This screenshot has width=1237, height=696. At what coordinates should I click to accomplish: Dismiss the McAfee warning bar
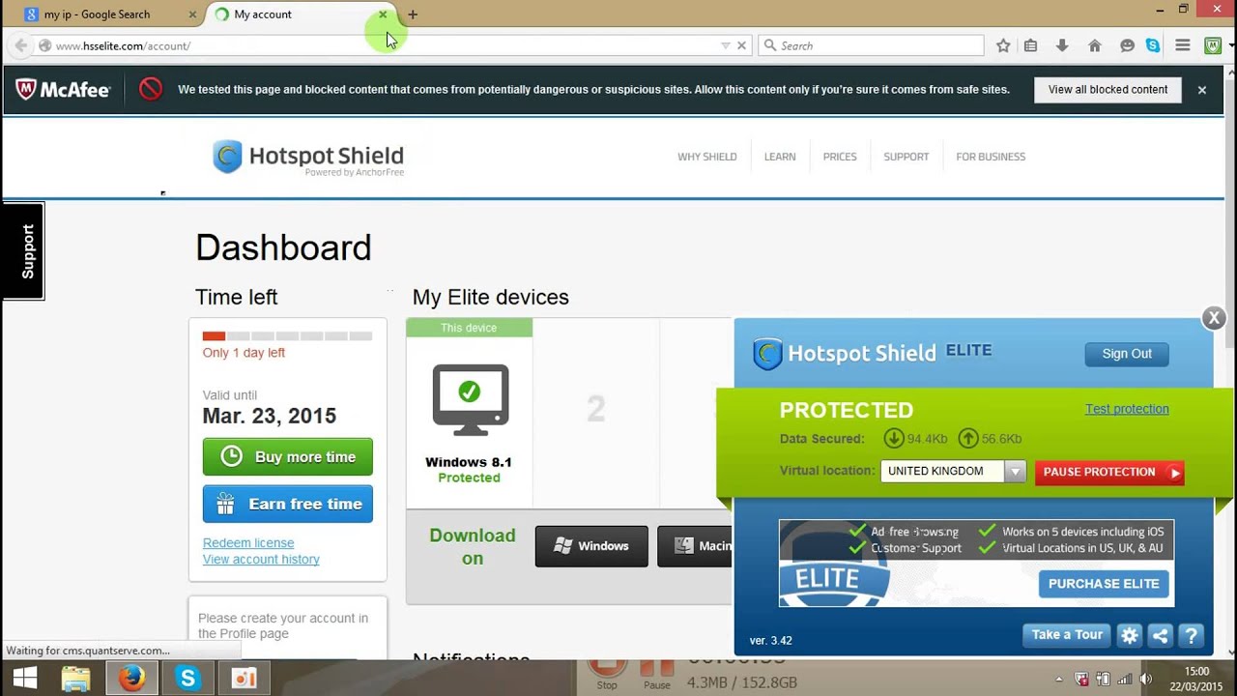point(1202,90)
